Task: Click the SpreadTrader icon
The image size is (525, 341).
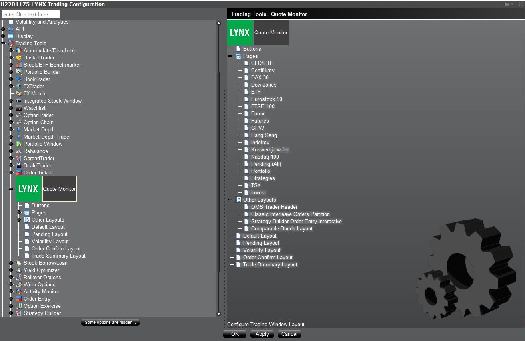Action: tap(18, 158)
